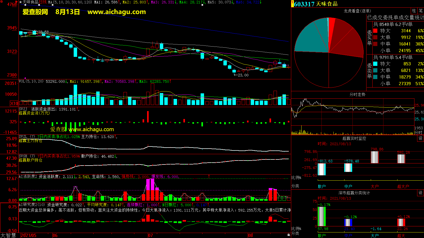Select the 大智慧 label at bottom left
The width and height of the screenshot is (424, 238).
[8, 235]
